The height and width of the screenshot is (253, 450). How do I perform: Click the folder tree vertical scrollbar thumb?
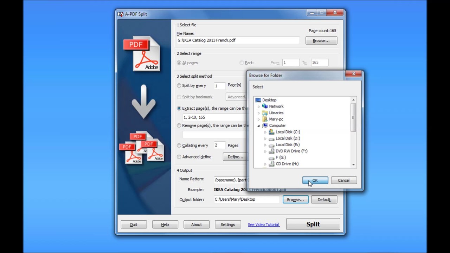pos(353,117)
